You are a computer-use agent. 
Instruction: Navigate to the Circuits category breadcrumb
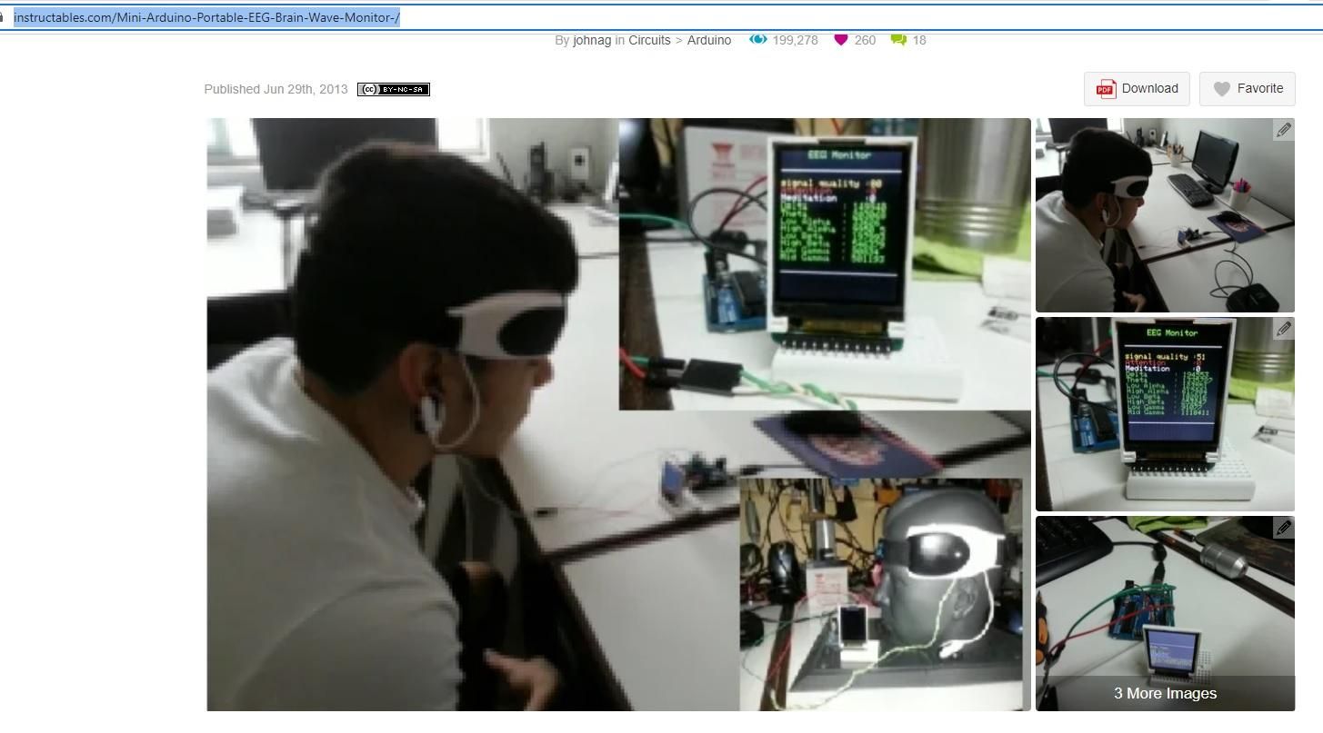[x=651, y=40]
